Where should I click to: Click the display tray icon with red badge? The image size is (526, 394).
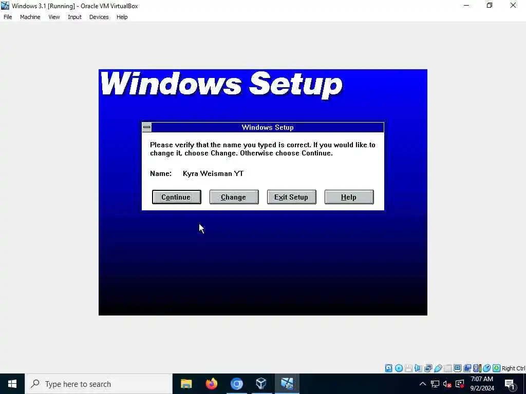(x=460, y=384)
